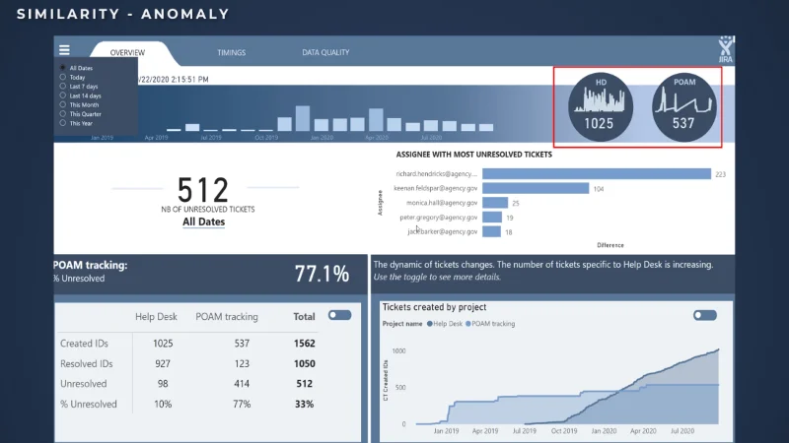Click the 927 resolved Help Desk cell

pyautogui.click(x=163, y=363)
